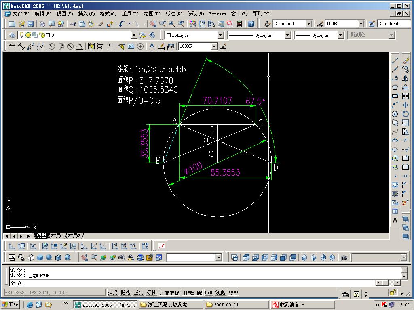Click the Save icon in toolbar
Screen dimensions: 414x310
click(31, 24)
